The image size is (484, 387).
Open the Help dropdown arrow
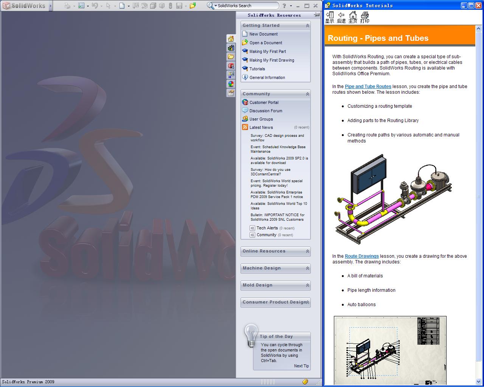point(291,6)
